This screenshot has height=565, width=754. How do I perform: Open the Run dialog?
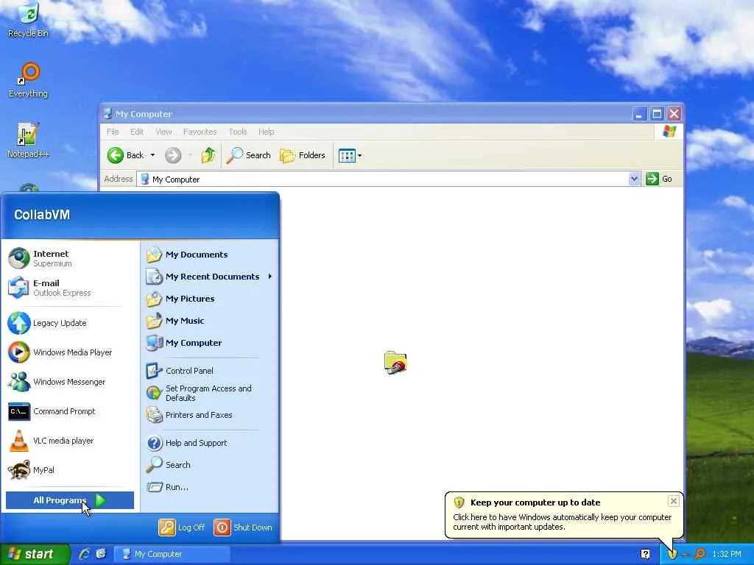tap(210, 487)
